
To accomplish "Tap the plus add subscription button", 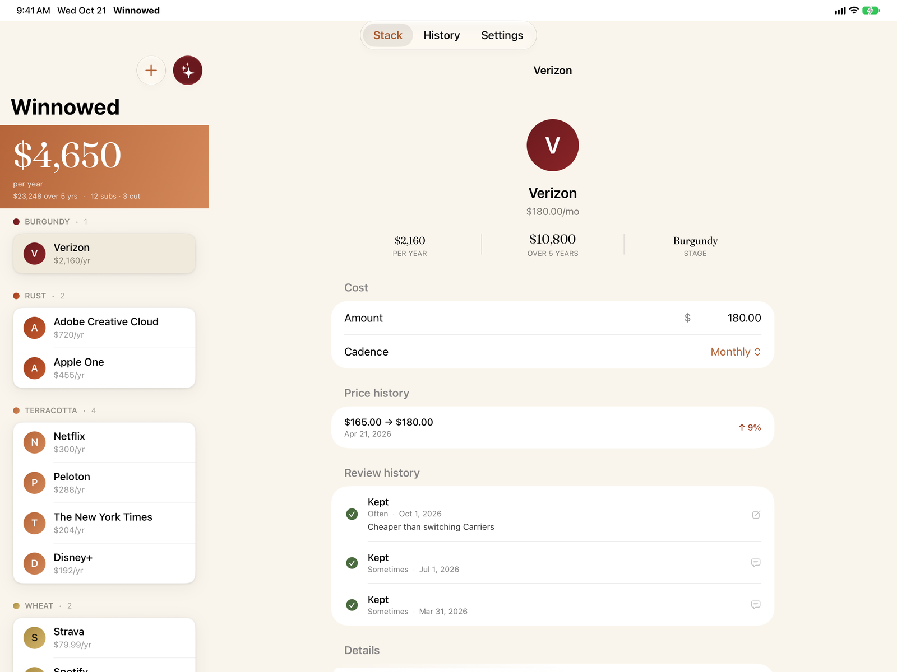I will tap(151, 71).
